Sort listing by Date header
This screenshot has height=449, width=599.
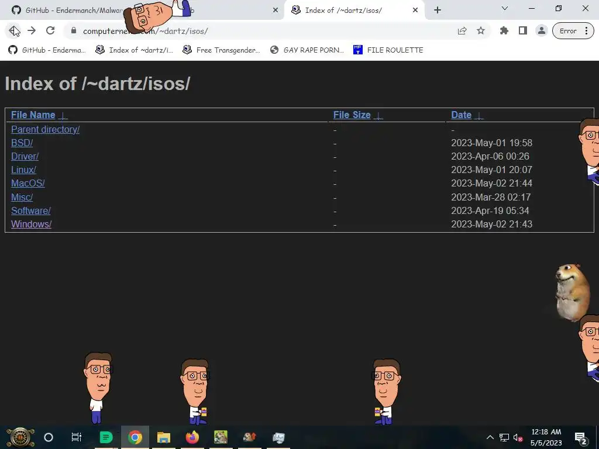[461, 115]
